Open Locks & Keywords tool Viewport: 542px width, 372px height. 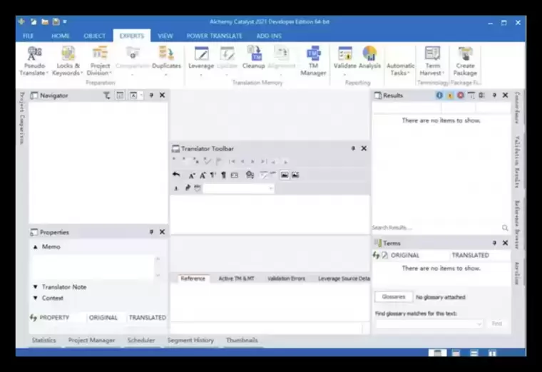(68, 54)
